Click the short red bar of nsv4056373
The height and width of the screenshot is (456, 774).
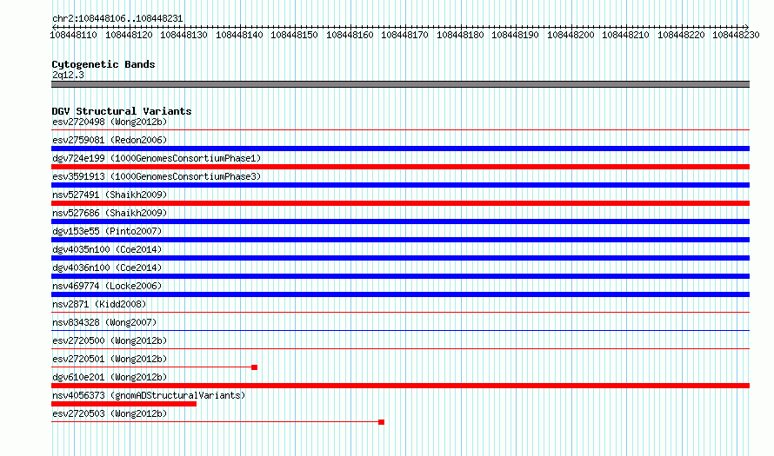[123, 404]
